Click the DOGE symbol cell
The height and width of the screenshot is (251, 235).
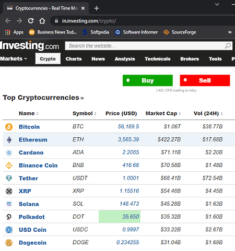pyautogui.click(x=80, y=242)
